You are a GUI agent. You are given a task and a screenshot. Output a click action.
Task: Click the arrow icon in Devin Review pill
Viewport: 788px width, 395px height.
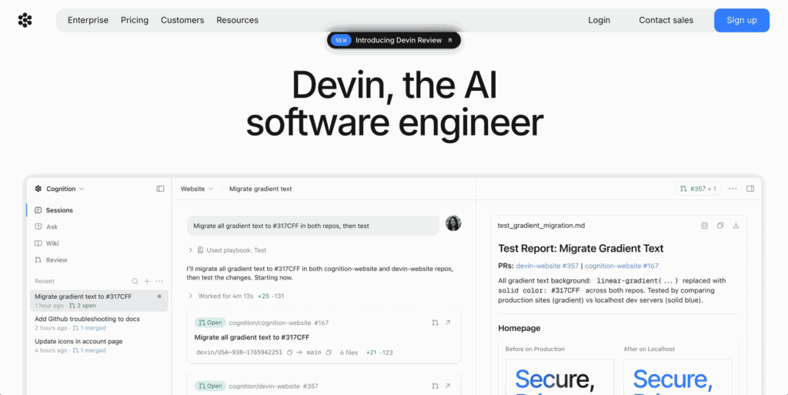[449, 40]
